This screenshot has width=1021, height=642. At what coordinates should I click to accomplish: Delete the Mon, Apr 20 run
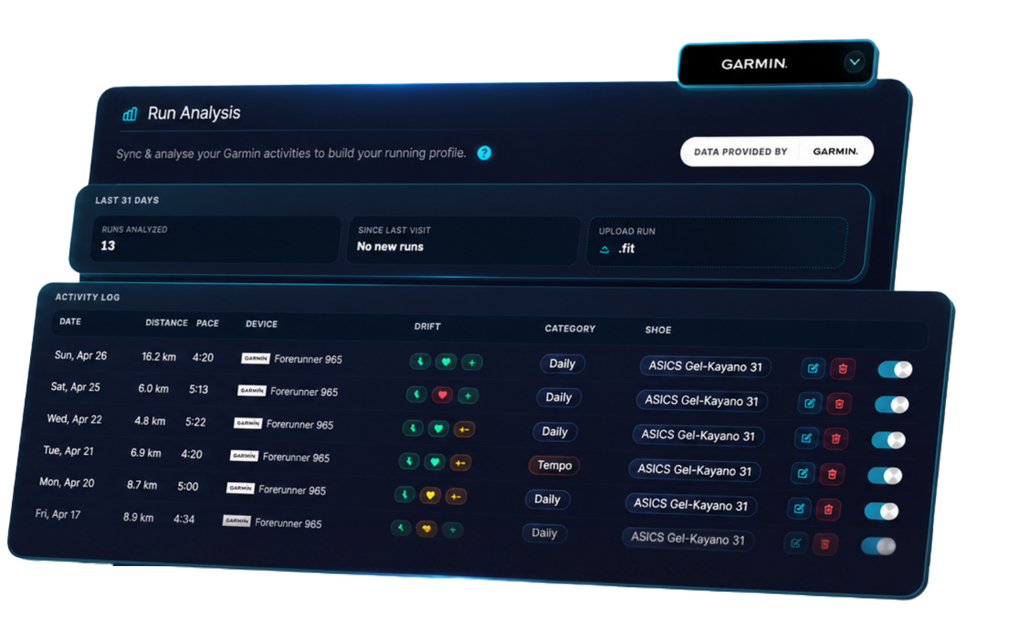828,509
